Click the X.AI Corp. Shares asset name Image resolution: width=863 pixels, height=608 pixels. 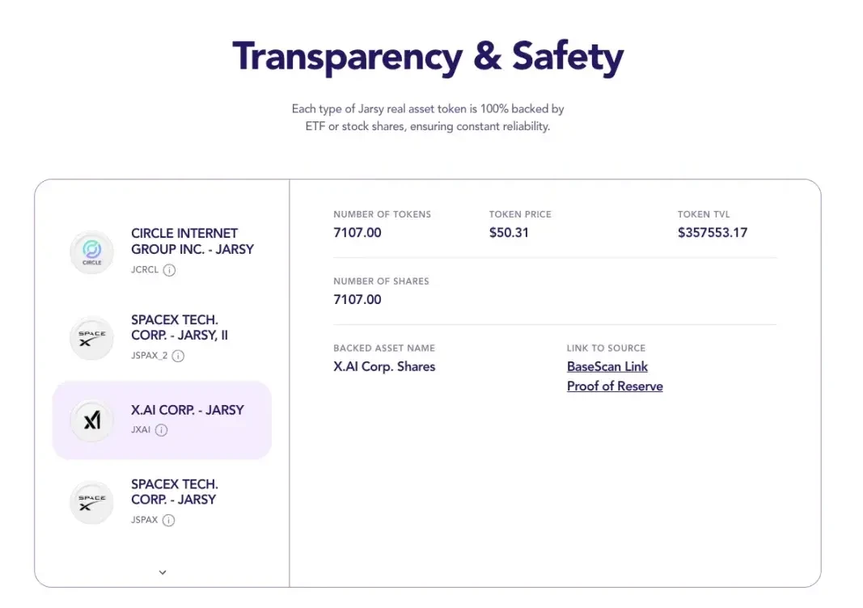click(x=384, y=367)
